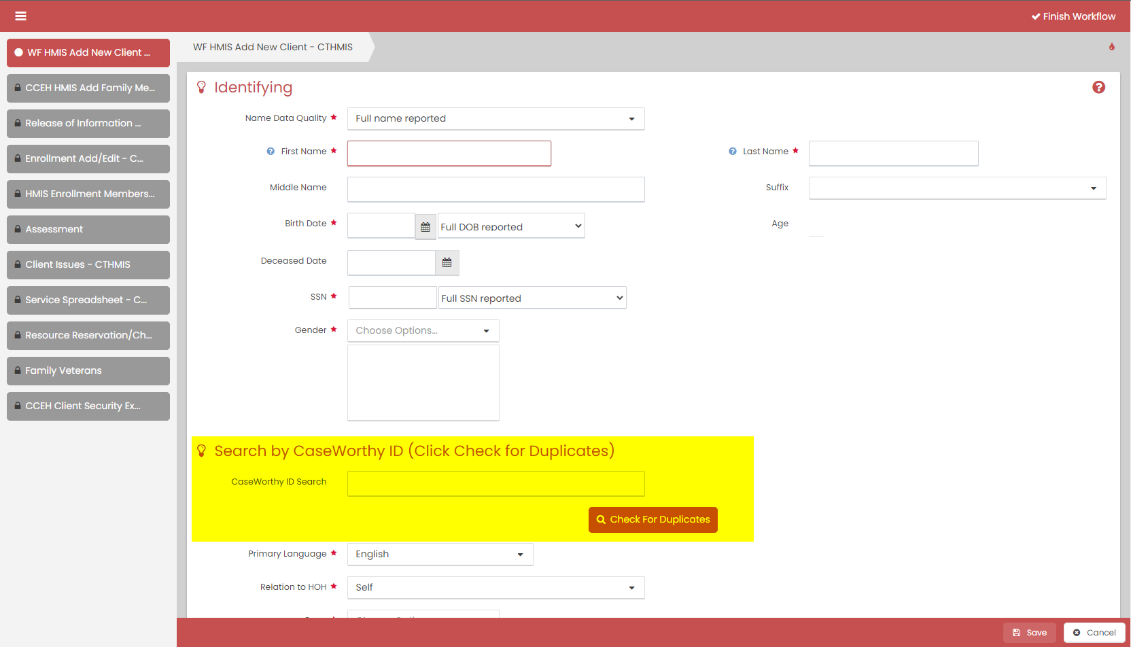The height and width of the screenshot is (647, 1131).
Task: Click the red help question mark icon
Action: click(x=1098, y=88)
